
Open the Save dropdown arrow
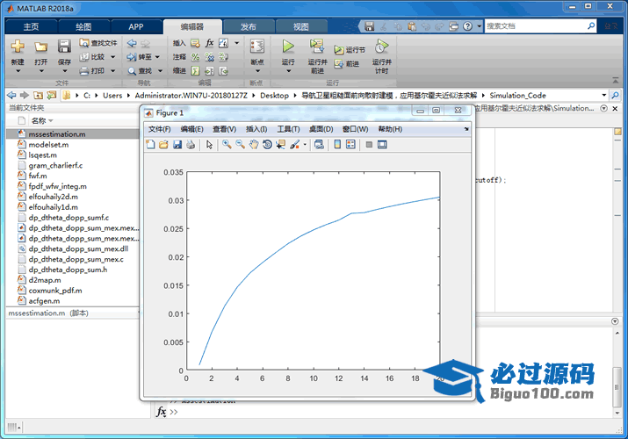coord(64,71)
